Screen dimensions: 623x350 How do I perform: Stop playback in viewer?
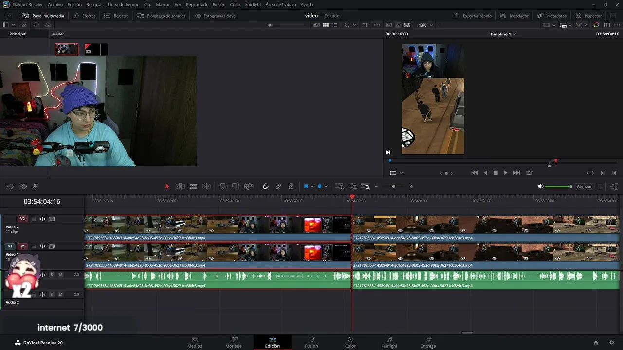[495, 173]
